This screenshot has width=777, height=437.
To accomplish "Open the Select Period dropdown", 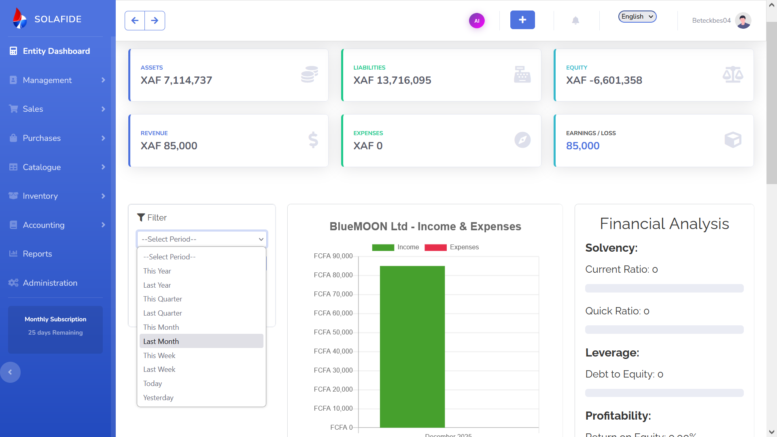I will point(202,239).
